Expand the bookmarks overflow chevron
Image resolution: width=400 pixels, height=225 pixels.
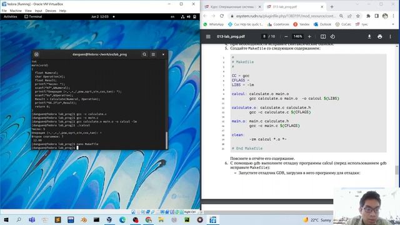pos(393,24)
